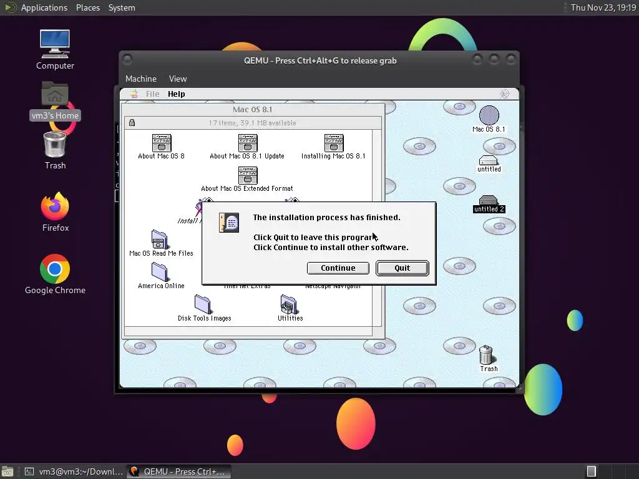
Task: Click the QEMU window title bar
Action: 320,60
